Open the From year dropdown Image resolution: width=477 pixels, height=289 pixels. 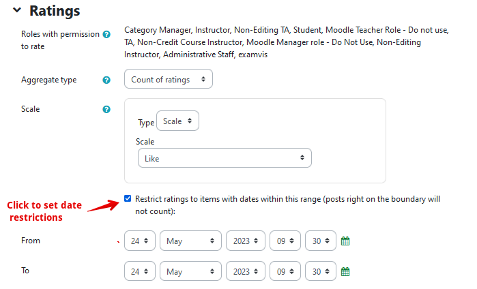click(246, 241)
